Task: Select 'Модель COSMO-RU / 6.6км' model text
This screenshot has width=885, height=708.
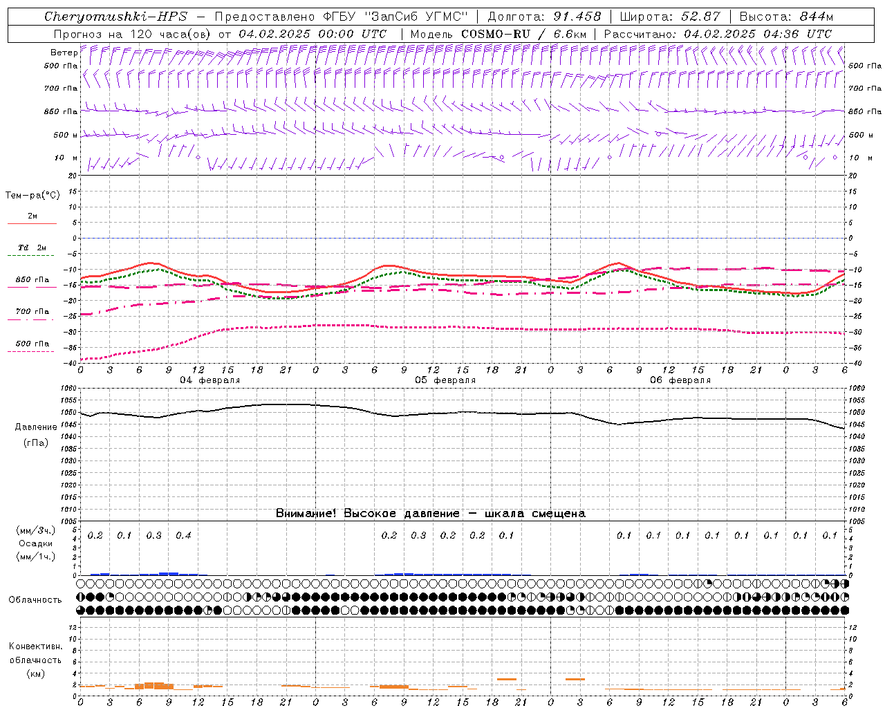Action: 499,34
